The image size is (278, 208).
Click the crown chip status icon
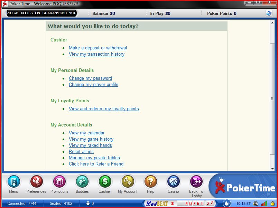(x=227, y=203)
